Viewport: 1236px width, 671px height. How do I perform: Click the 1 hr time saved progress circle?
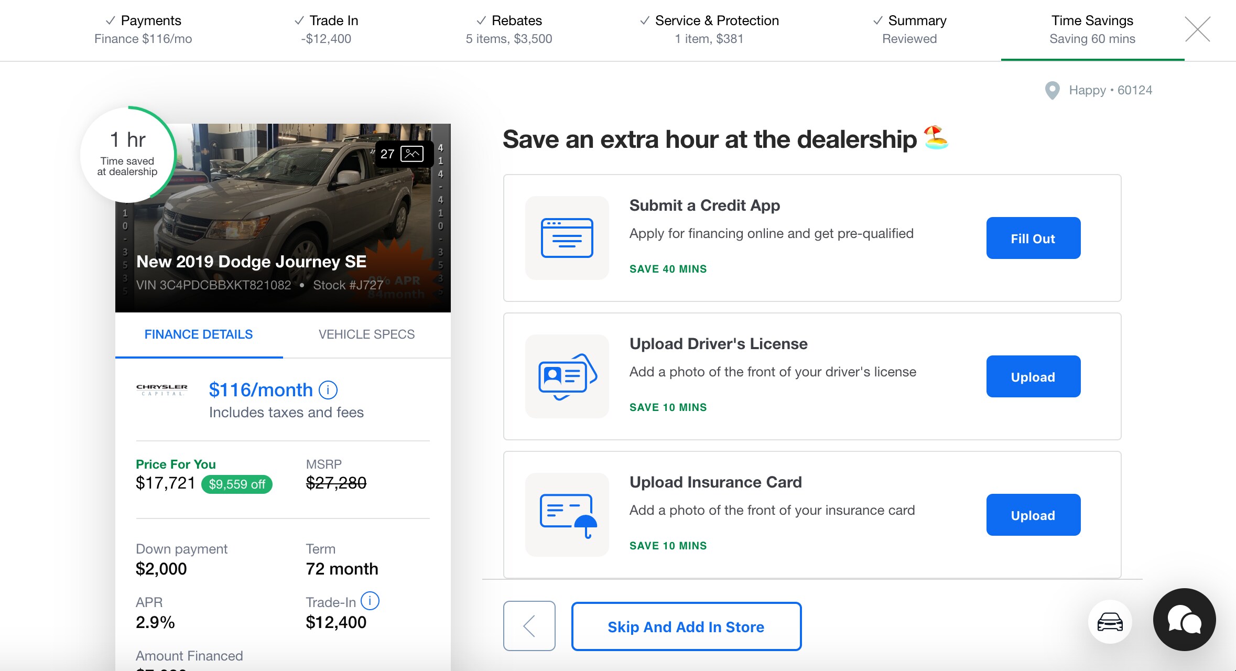tap(127, 155)
